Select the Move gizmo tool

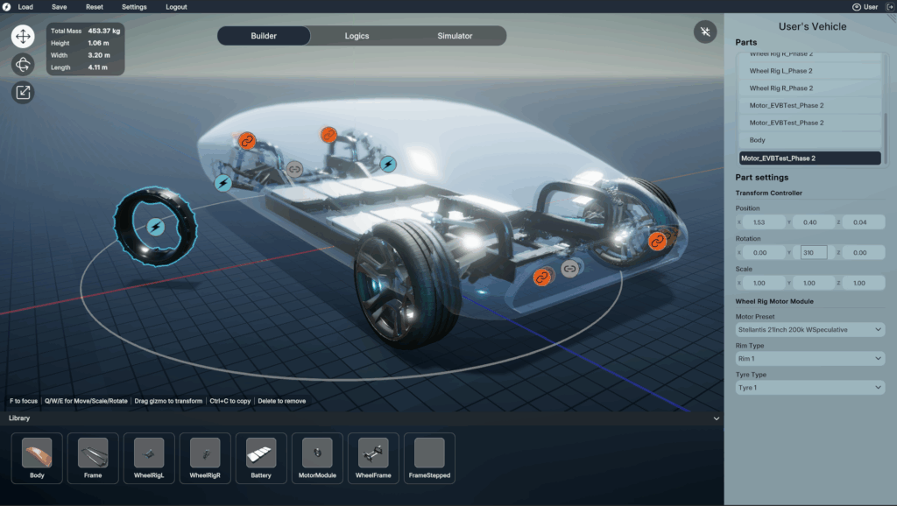click(22, 36)
